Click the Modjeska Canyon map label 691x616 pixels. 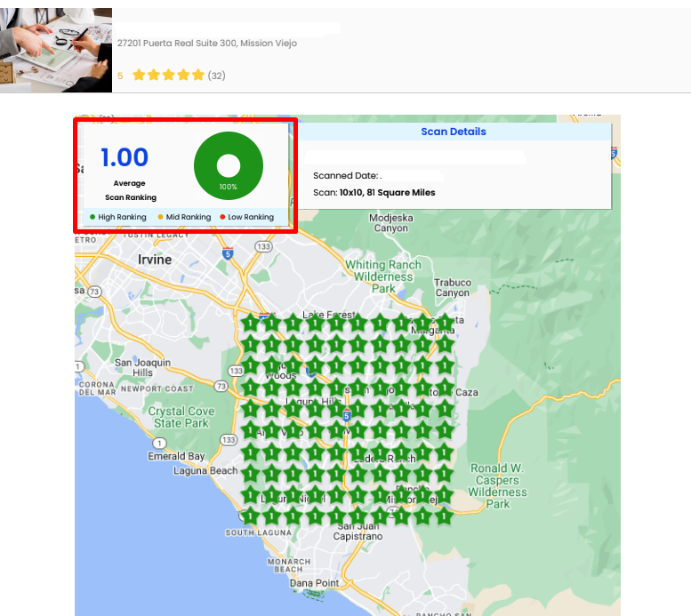[391, 223]
